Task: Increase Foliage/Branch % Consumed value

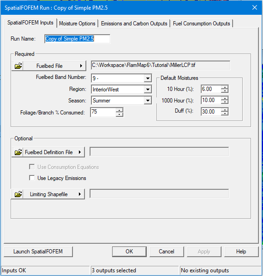Action: click(x=120, y=110)
